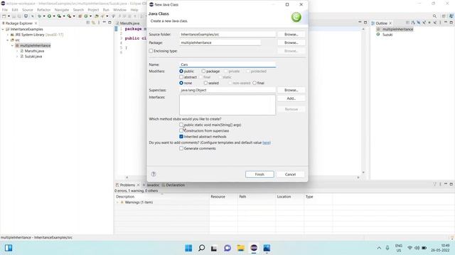
Task: Open the Window menu
Action: coord(119,10)
